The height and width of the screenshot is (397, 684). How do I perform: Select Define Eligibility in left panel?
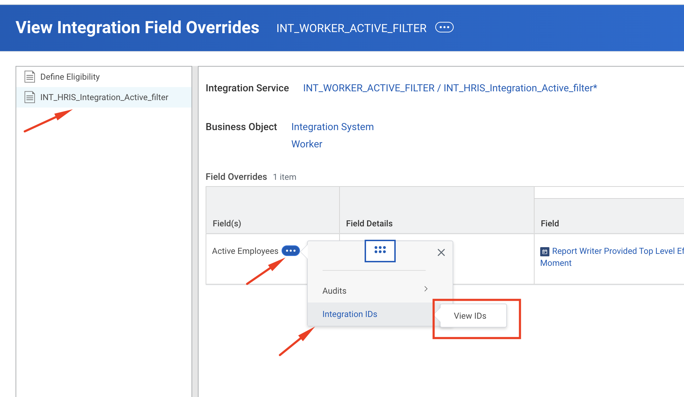coord(70,77)
